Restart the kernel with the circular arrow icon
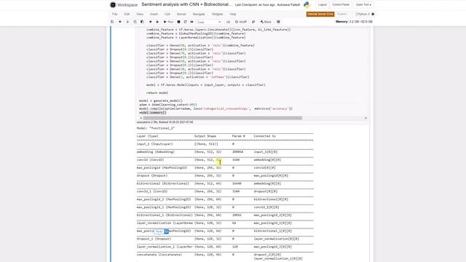Image resolution: width=466 pixels, height=262 pixels. coord(185,22)
